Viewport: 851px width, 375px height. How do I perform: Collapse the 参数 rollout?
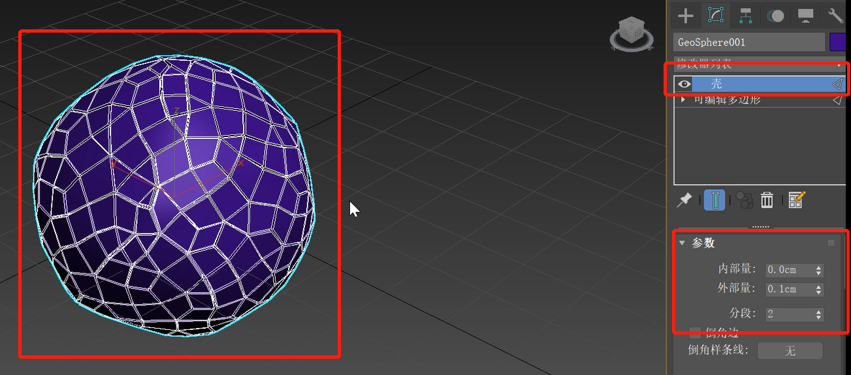point(682,243)
